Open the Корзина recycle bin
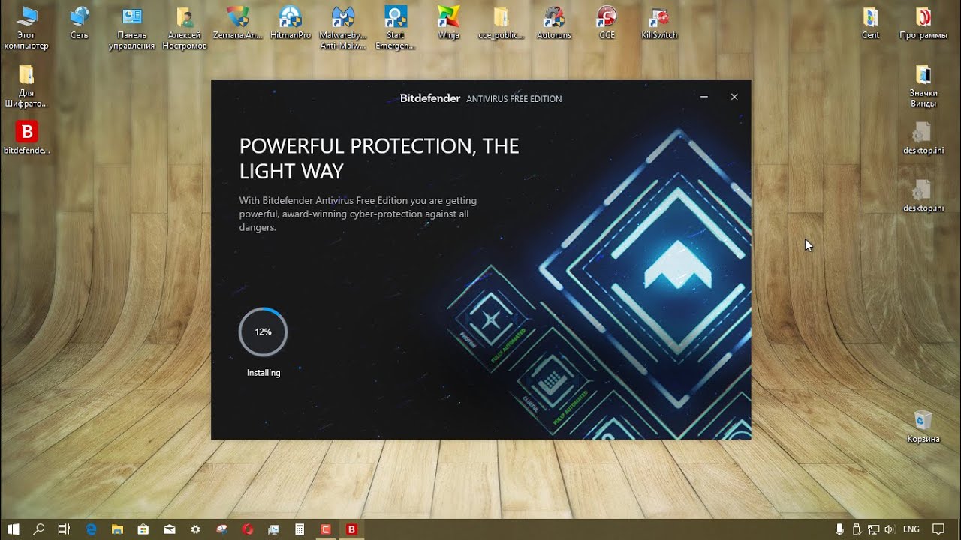The image size is (961, 540). coord(923,426)
